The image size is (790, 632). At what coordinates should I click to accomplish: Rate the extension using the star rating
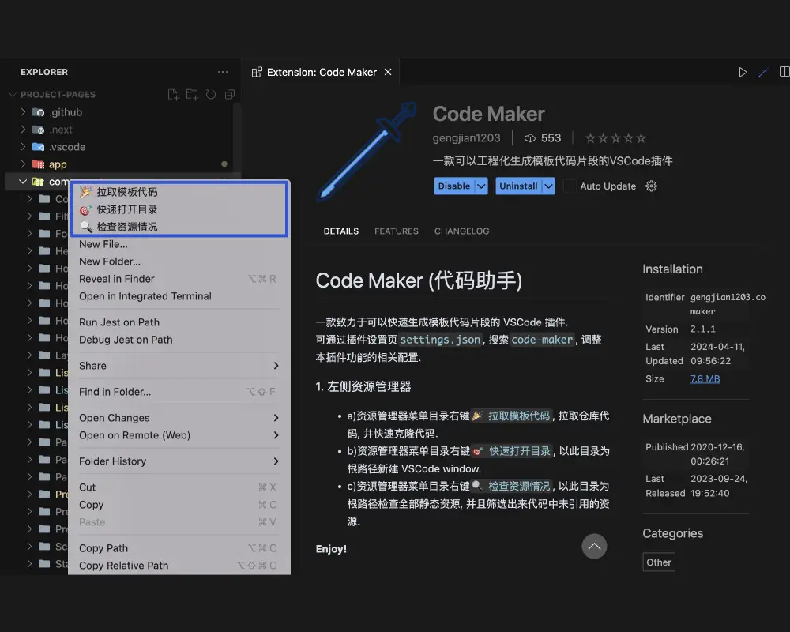point(616,138)
